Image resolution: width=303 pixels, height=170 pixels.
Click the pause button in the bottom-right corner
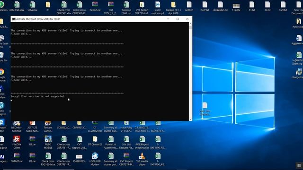click(x=299, y=165)
